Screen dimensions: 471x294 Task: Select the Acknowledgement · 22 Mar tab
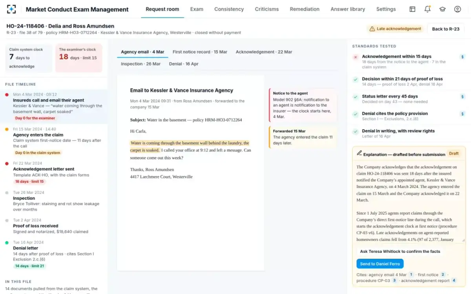coord(264,52)
